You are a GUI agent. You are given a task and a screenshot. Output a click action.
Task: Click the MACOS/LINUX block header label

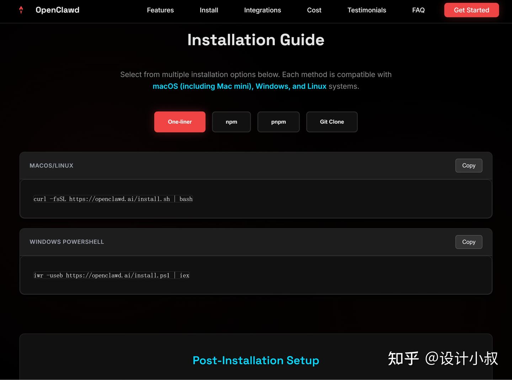point(51,166)
